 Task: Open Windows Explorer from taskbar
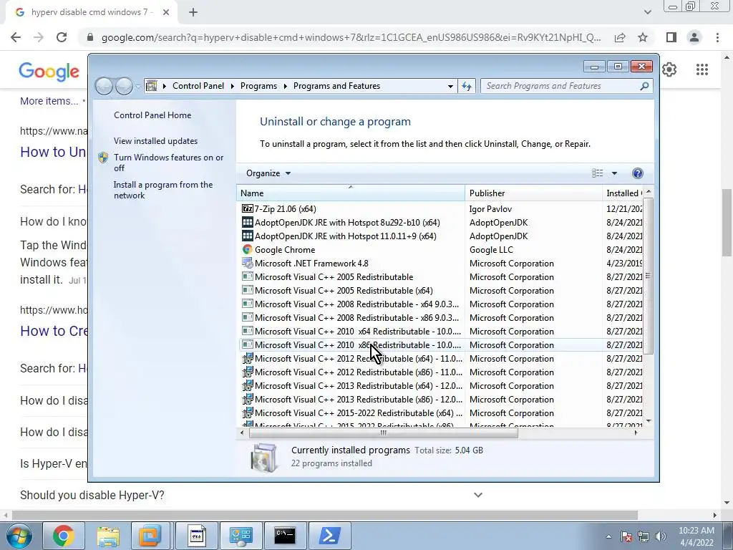(108, 536)
